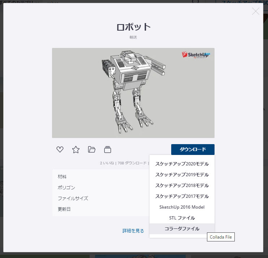Add the model to a folder
This screenshot has height=258, width=268.
(x=92, y=150)
